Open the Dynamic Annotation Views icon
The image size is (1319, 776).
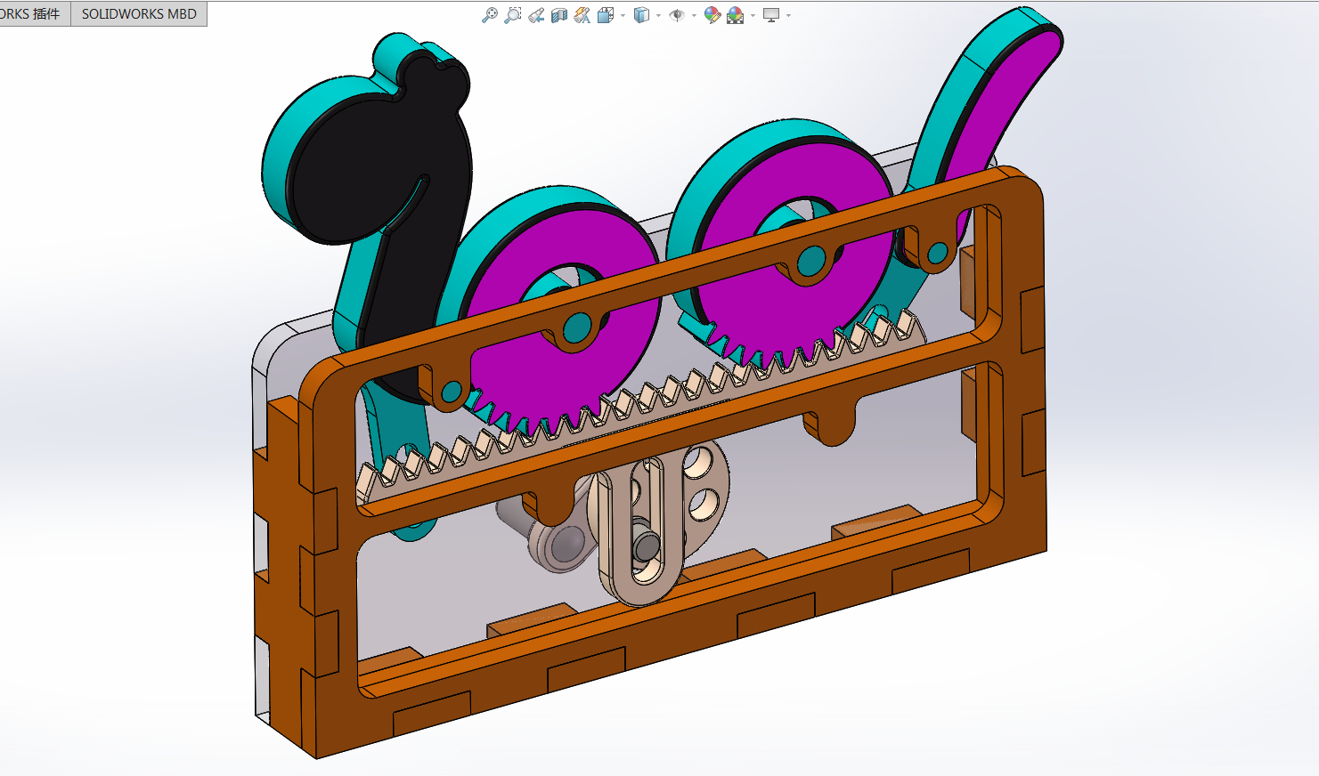pos(582,15)
